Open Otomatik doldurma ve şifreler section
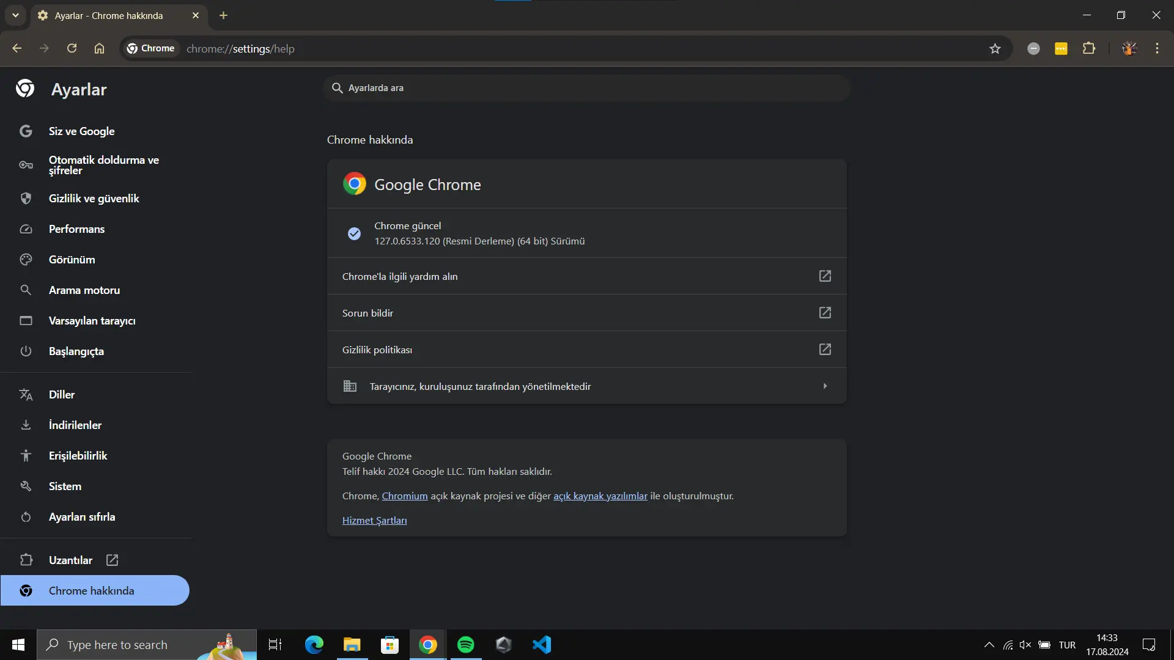 pyautogui.click(x=95, y=165)
